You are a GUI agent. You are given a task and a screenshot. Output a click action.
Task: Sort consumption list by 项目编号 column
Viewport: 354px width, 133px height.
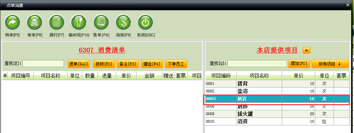20,76
